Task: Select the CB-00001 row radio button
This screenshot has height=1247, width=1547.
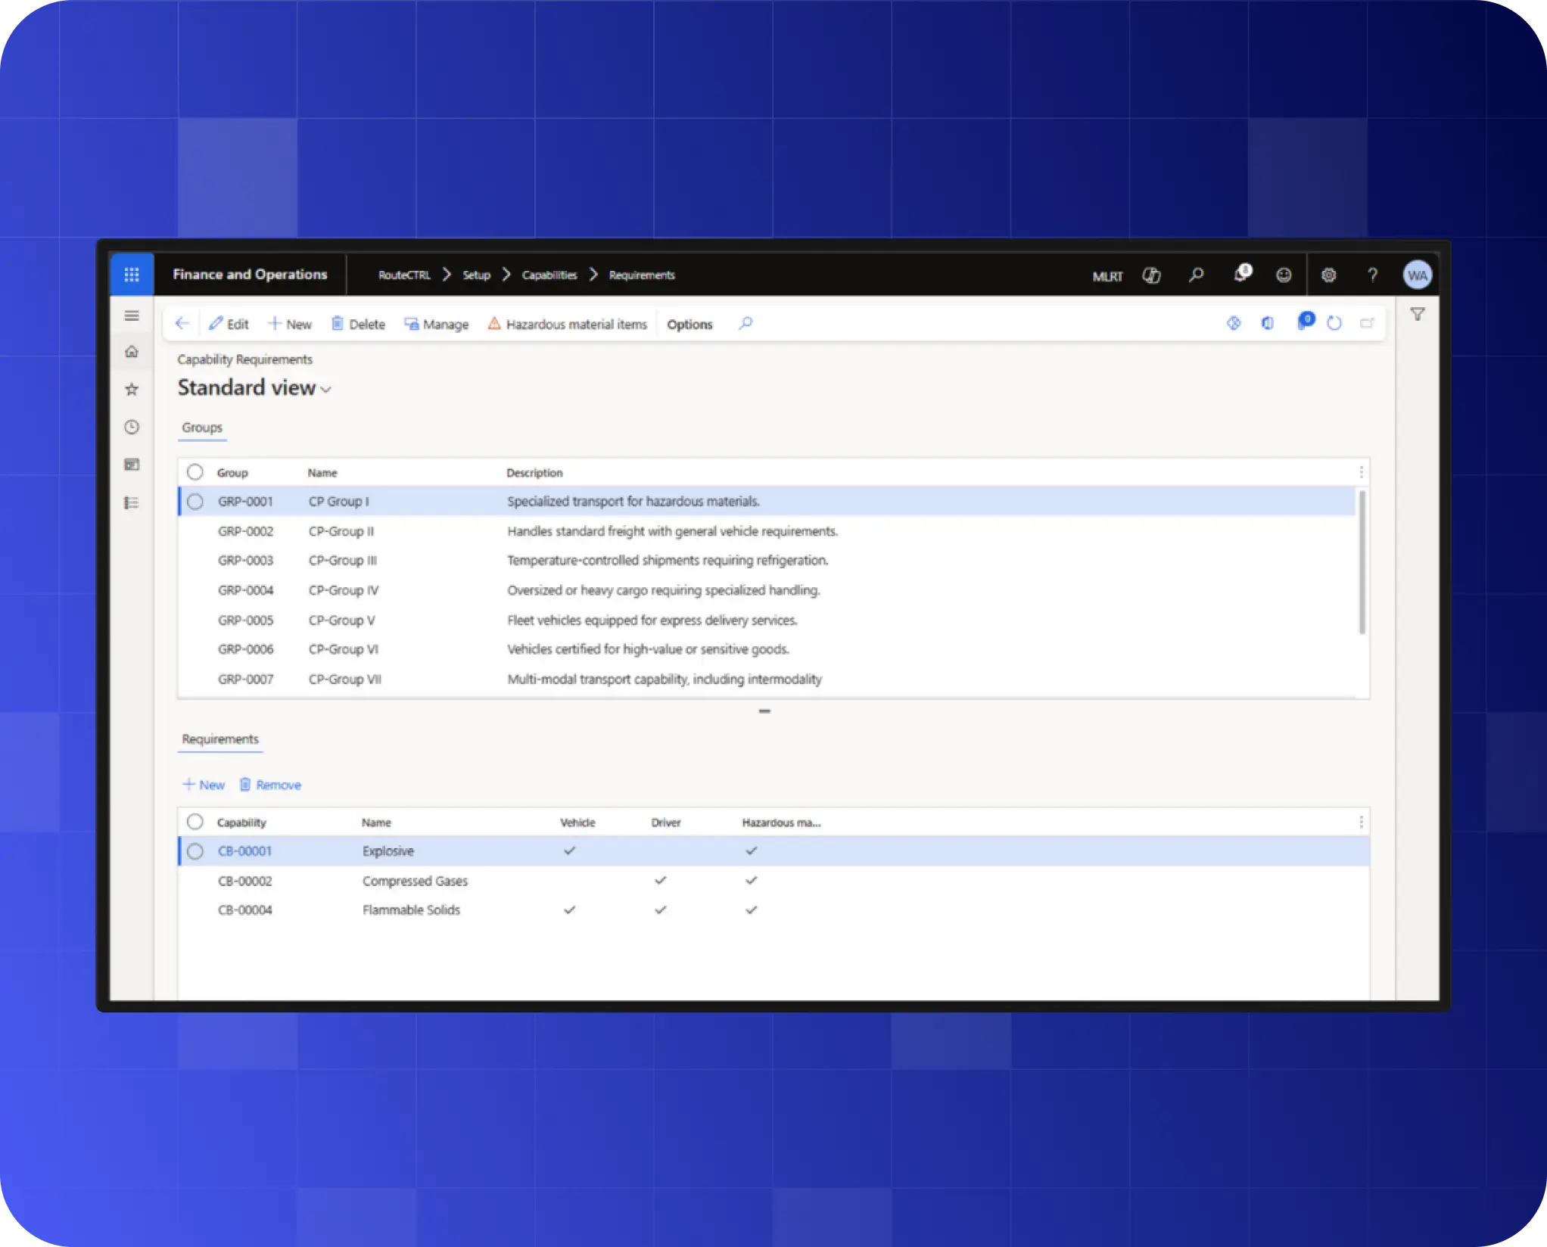Action: coord(195,851)
